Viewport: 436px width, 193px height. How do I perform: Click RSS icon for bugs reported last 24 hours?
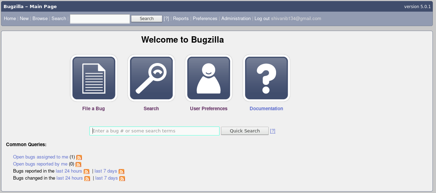click(86, 172)
